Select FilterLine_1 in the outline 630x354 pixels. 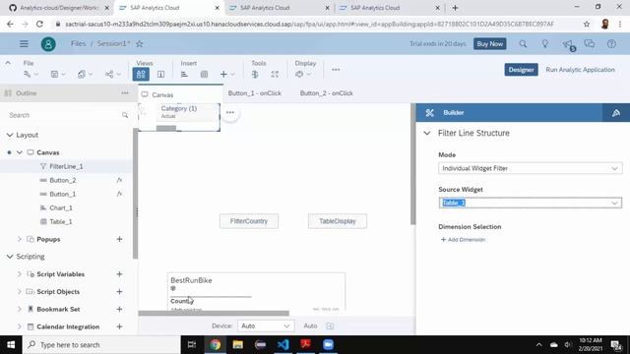[66, 166]
